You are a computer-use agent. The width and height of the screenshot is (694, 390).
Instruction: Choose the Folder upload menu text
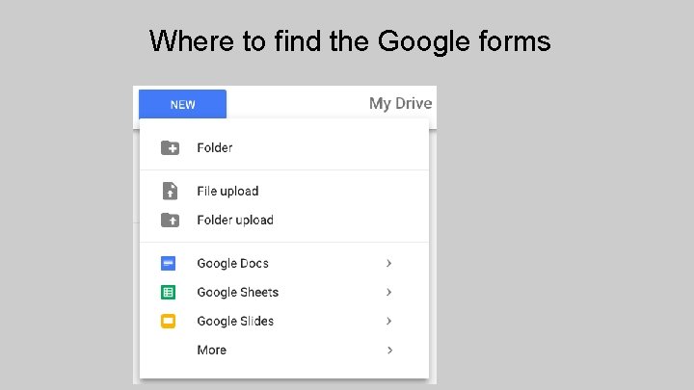tap(235, 220)
